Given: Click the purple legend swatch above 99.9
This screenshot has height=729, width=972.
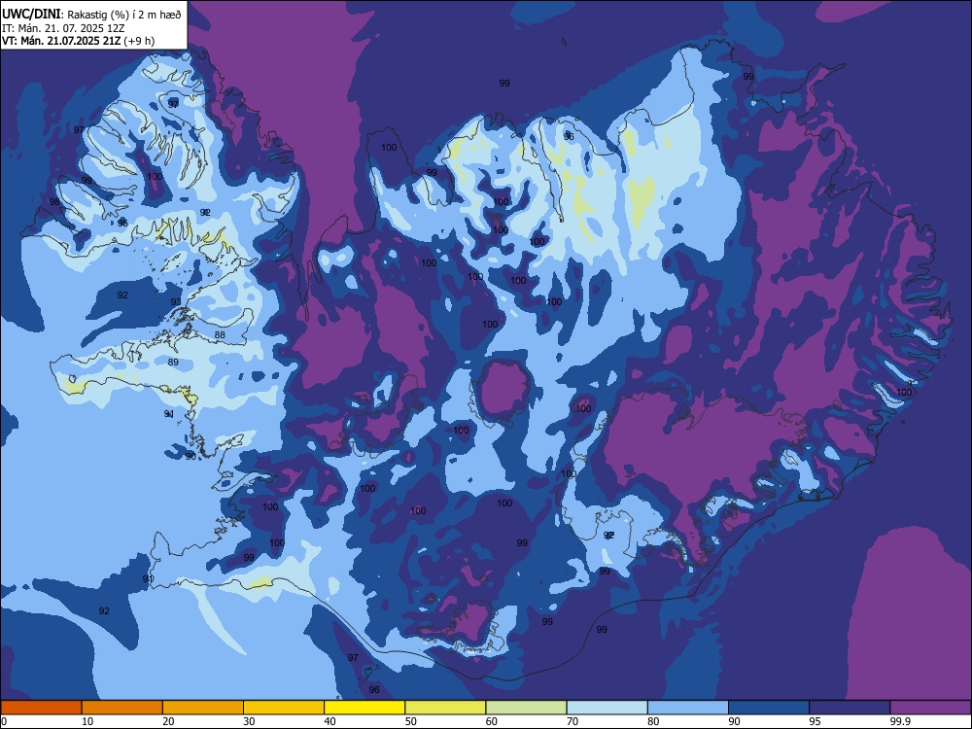Looking at the screenshot, I should coord(930,708).
